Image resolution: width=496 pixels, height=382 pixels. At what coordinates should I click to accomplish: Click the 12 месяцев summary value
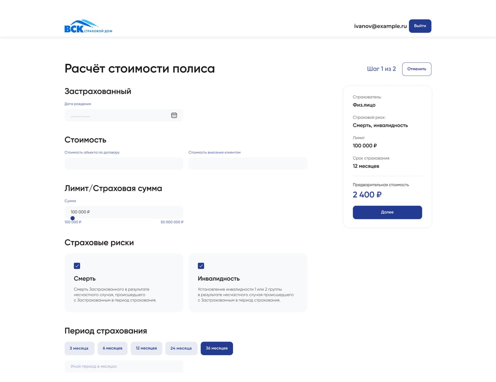(x=366, y=166)
